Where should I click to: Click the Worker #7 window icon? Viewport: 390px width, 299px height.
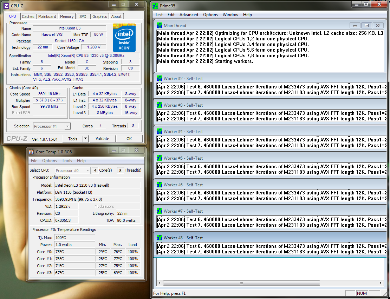tap(160, 211)
